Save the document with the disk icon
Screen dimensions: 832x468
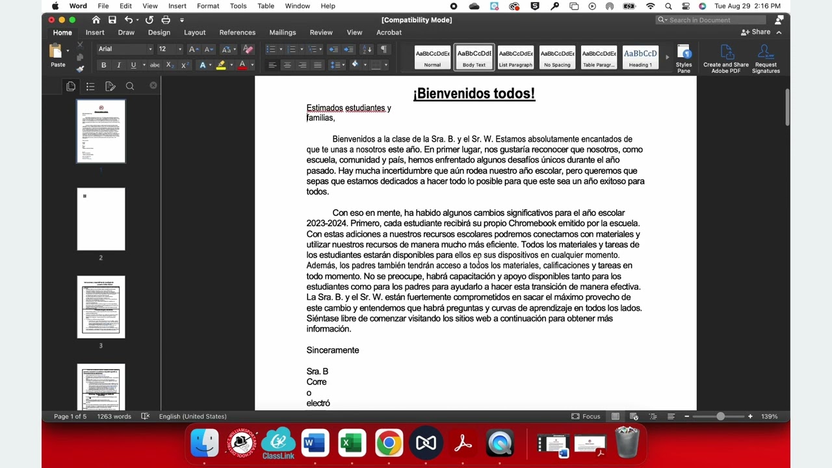coord(112,19)
